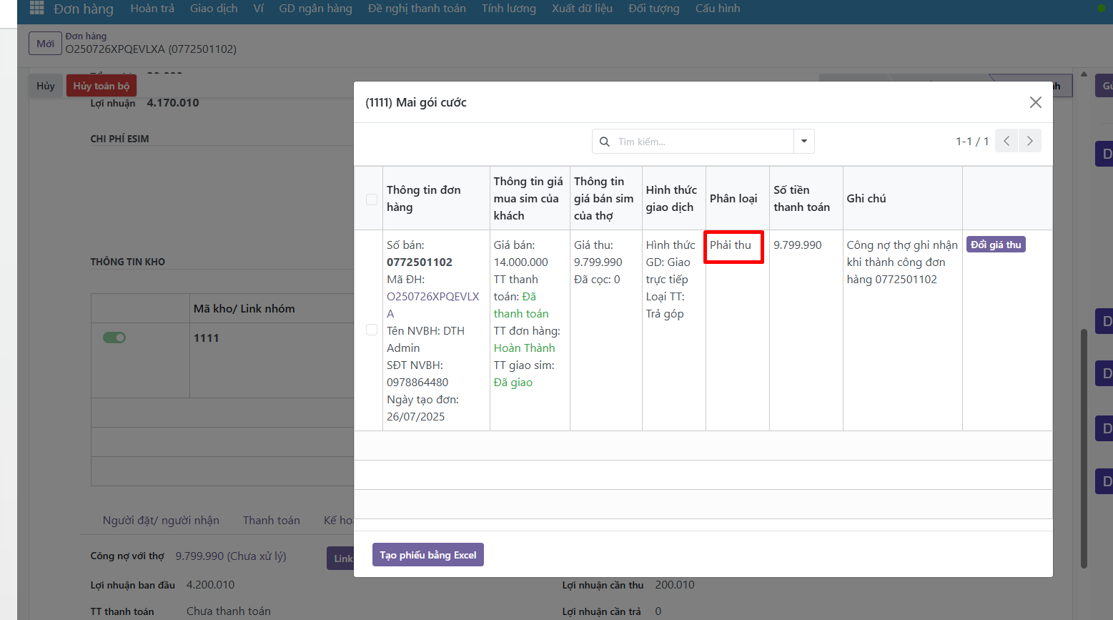Screen dimensions: 1113x620
Task: Click the Đổi giá thu button
Action: click(x=996, y=245)
